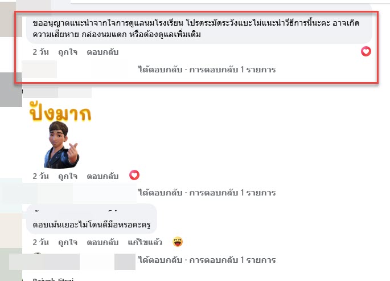The image size is (390, 281).
Task: Click ตอบกลับ under the ตอบเม้นเยอะ comment
Action: (102, 242)
